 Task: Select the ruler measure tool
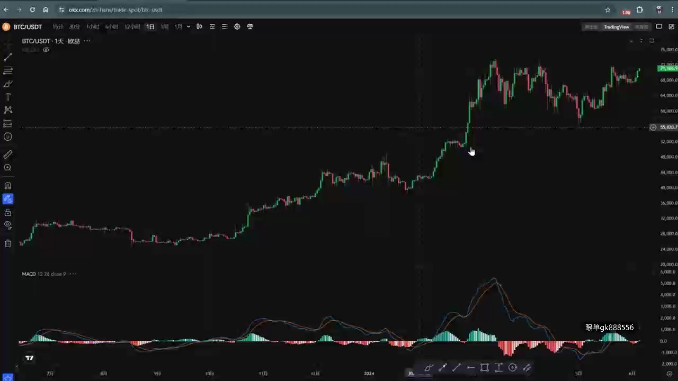pos(8,155)
